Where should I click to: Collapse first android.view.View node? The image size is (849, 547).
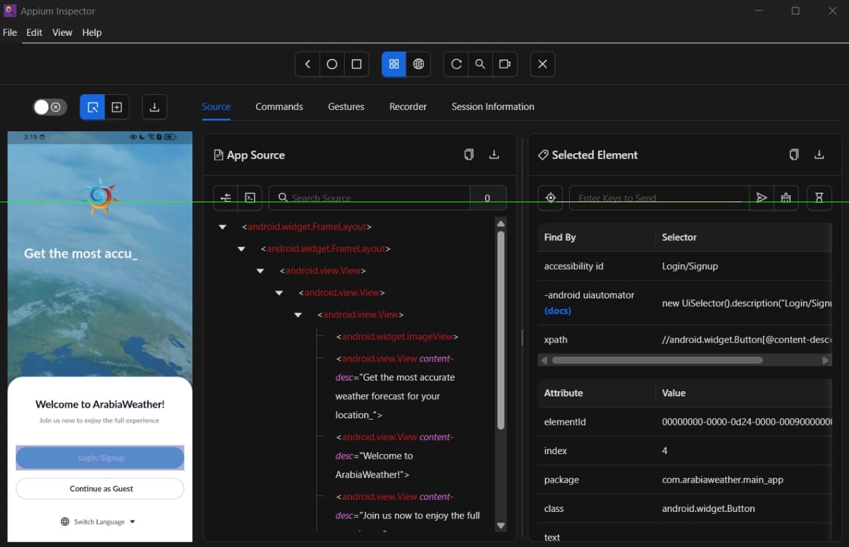coord(260,271)
